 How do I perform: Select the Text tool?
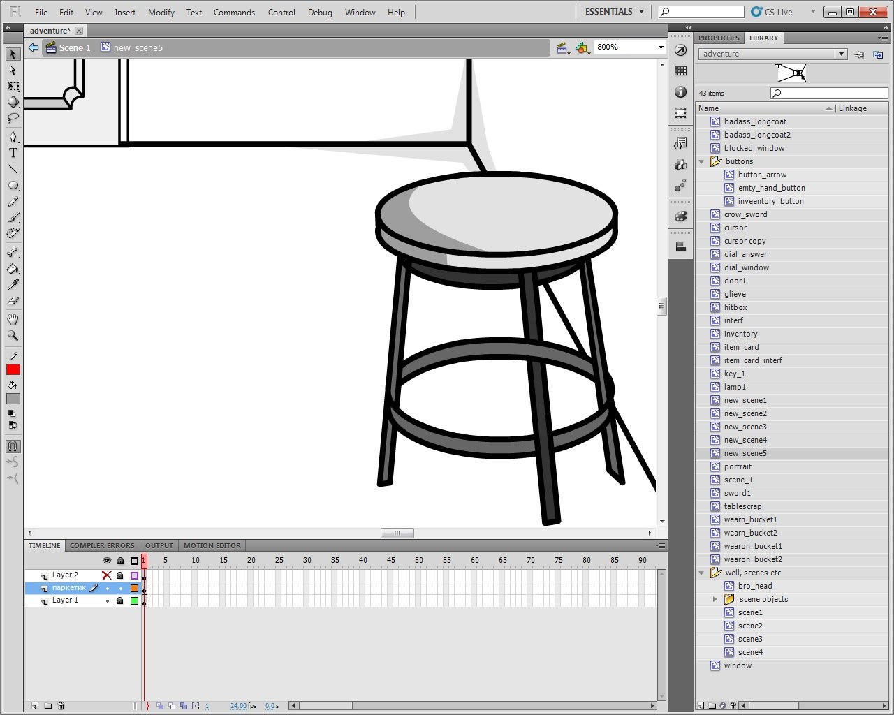[13, 153]
